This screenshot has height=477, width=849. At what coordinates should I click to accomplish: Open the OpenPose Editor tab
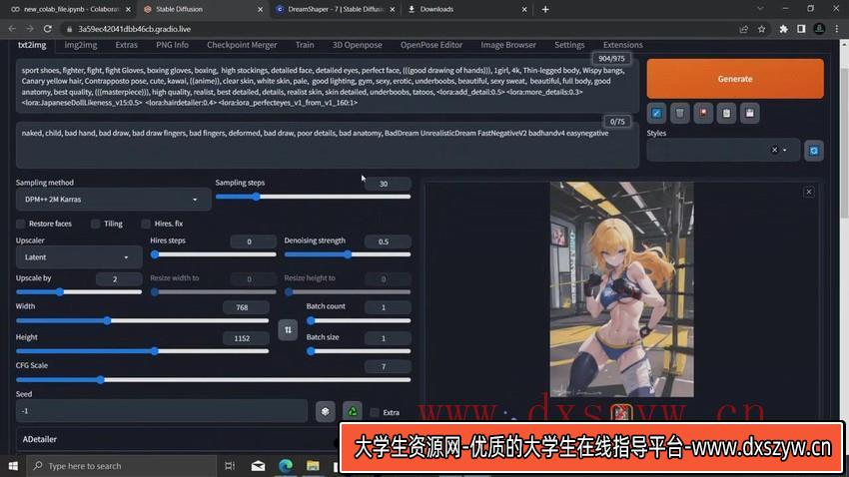(431, 45)
